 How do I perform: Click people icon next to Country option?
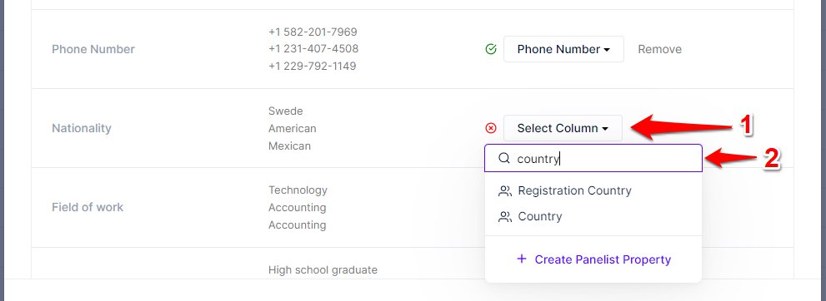click(504, 217)
